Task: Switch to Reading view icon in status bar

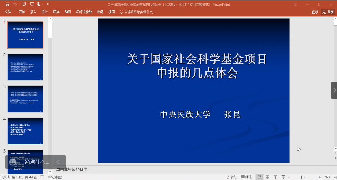Action: point(276,177)
